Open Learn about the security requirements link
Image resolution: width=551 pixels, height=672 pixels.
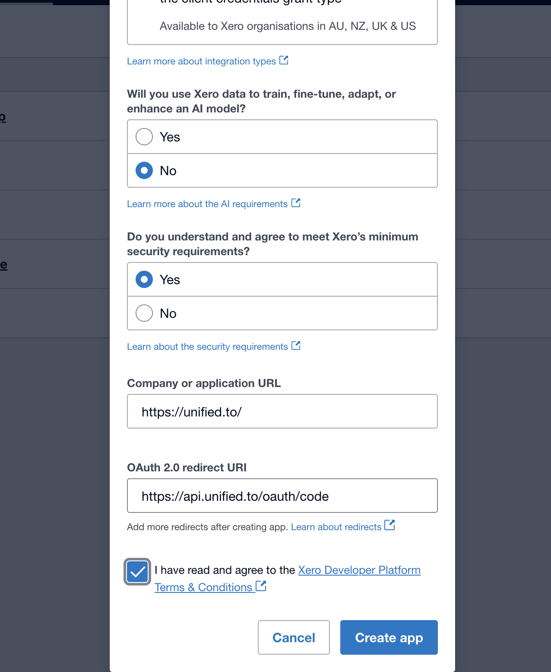click(x=207, y=347)
